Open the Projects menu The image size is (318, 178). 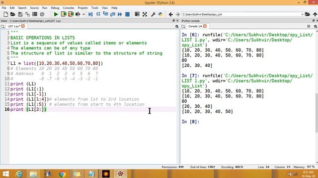(82, 8)
